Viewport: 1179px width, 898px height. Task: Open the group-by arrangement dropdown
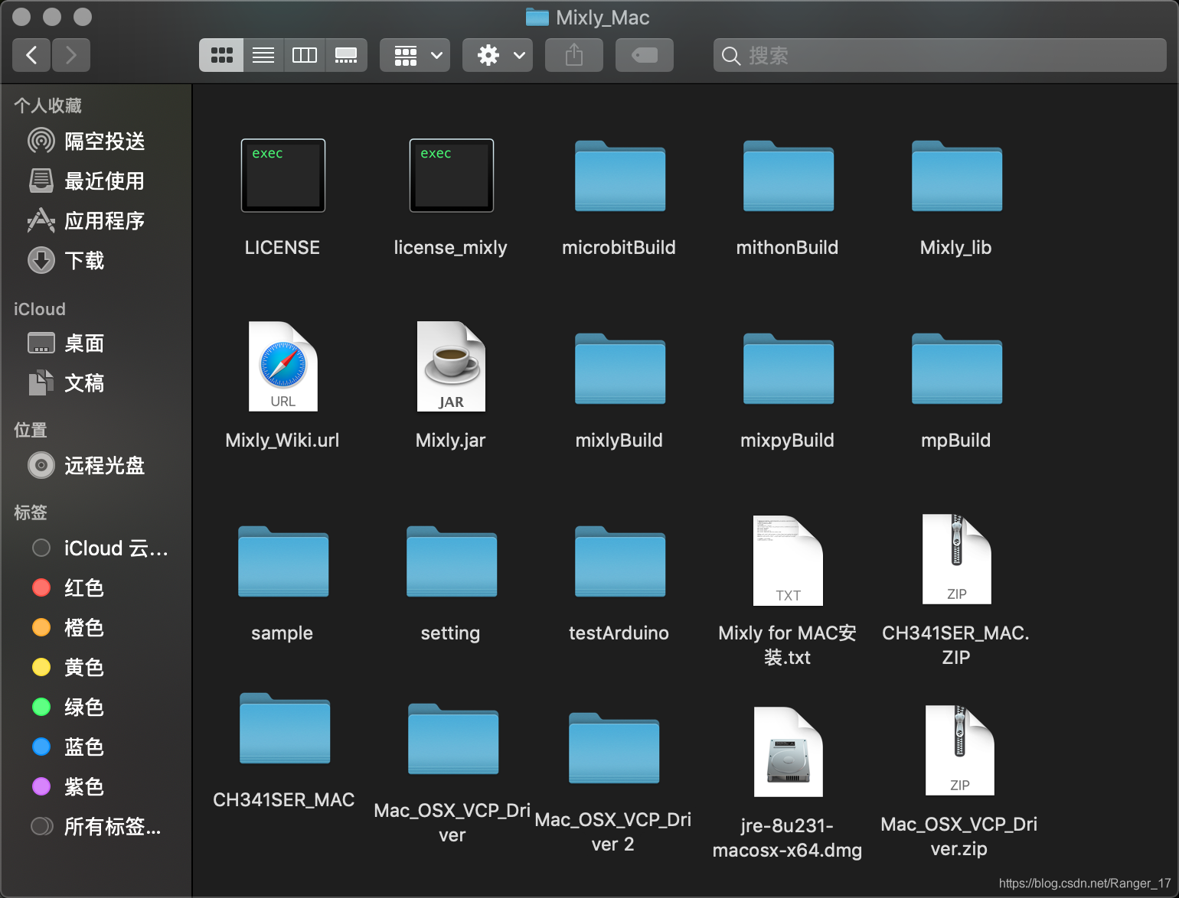click(415, 55)
